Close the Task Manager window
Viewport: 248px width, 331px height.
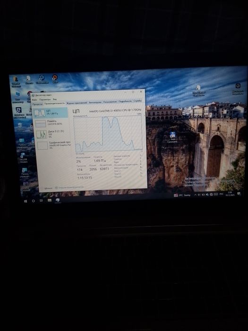click(x=141, y=92)
